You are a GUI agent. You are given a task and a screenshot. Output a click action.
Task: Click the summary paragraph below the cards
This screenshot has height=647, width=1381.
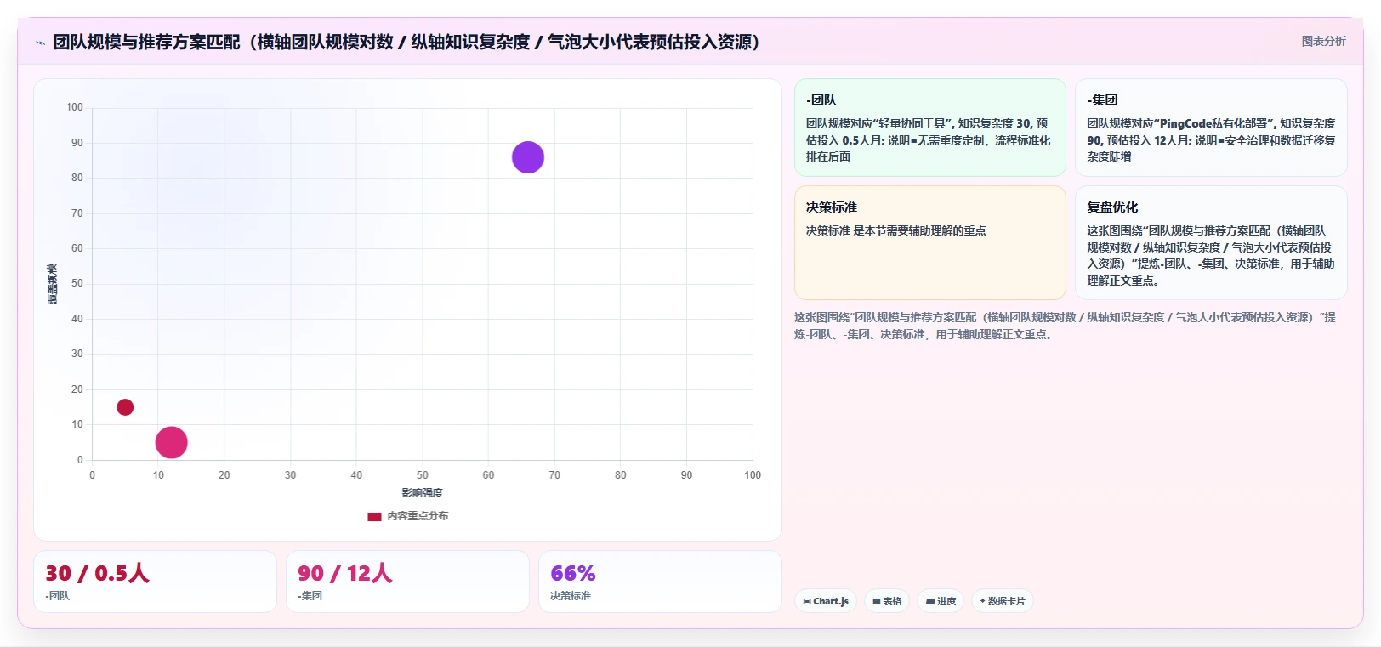[1065, 326]
